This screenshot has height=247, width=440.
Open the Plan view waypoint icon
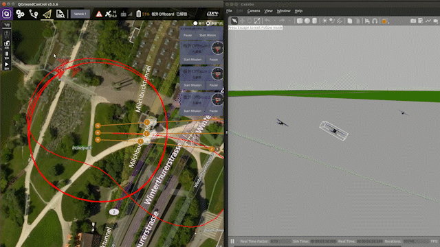(x=34, y=14)
